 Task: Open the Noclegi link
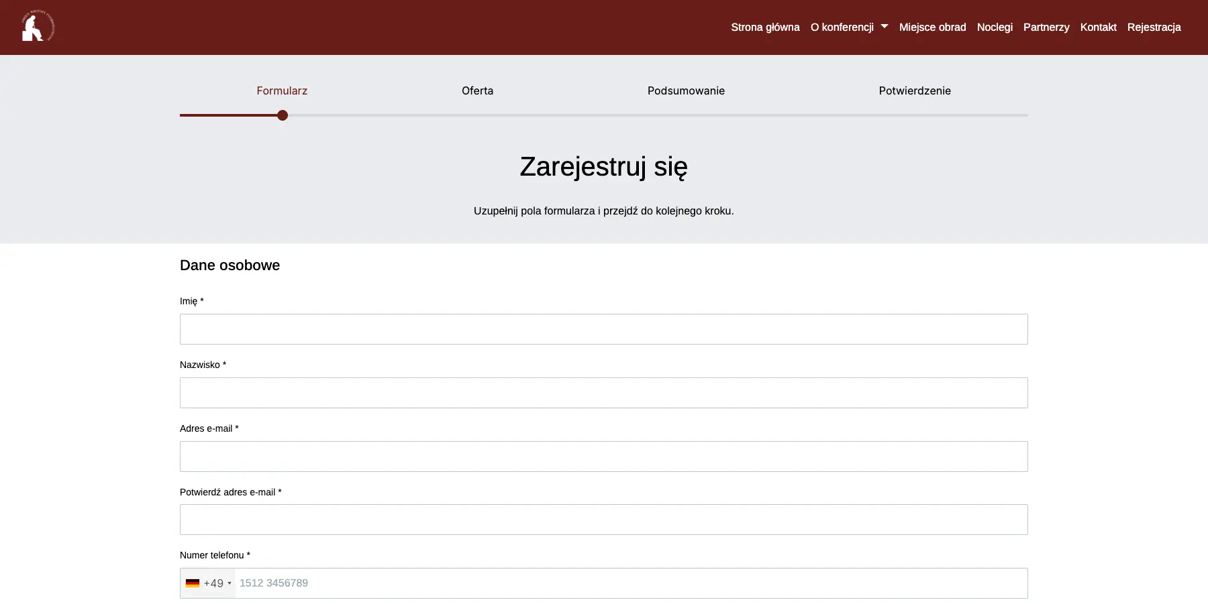point(995,27)
